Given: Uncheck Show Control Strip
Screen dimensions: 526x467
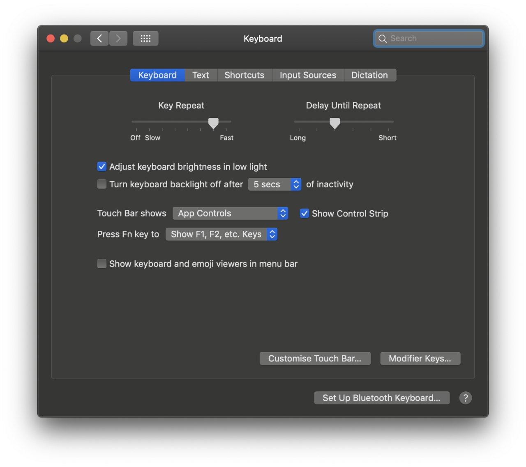Looking at the screenshot, I should [x=304, y=213].
